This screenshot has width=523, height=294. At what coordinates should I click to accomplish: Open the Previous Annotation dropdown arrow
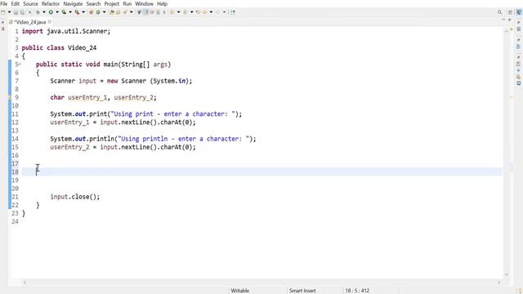pyautogui.click(x=191, y=12)
